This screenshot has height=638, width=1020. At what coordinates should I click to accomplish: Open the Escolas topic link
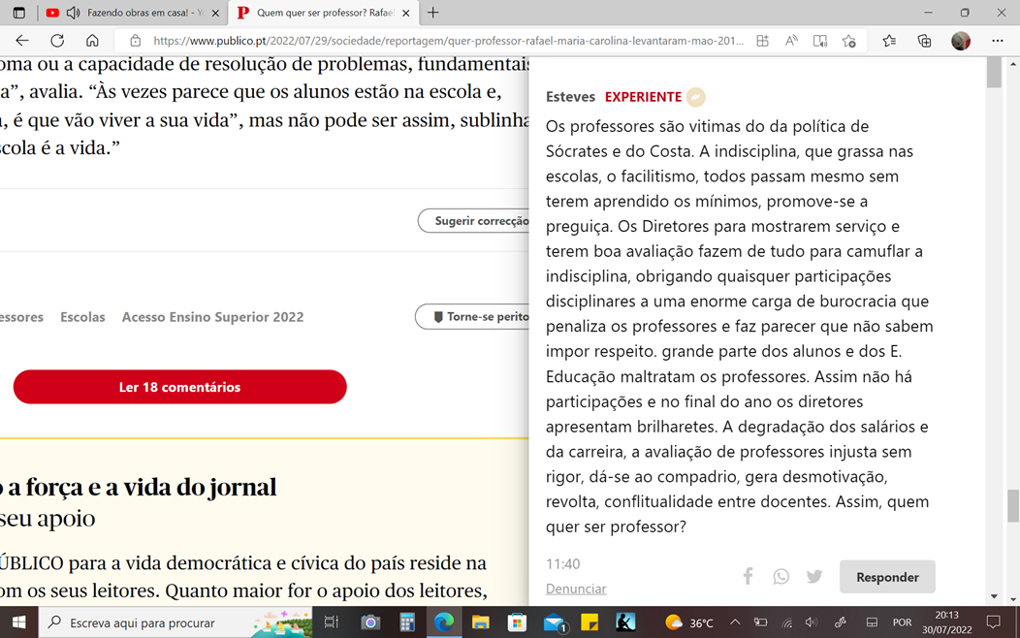tap(82, 317)
